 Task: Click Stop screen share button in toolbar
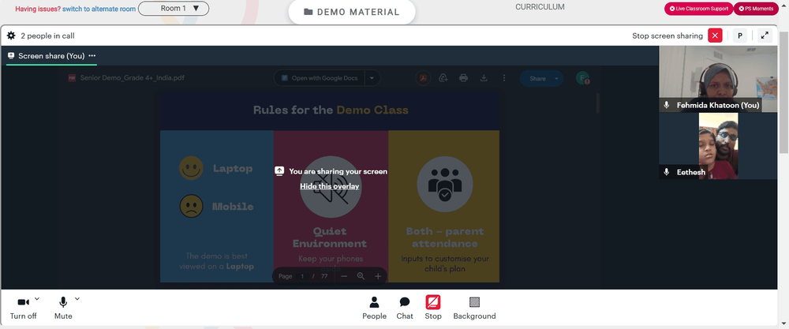click(x=432, y=308)
